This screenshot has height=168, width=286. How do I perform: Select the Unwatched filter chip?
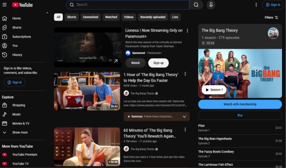coord(91,17)
